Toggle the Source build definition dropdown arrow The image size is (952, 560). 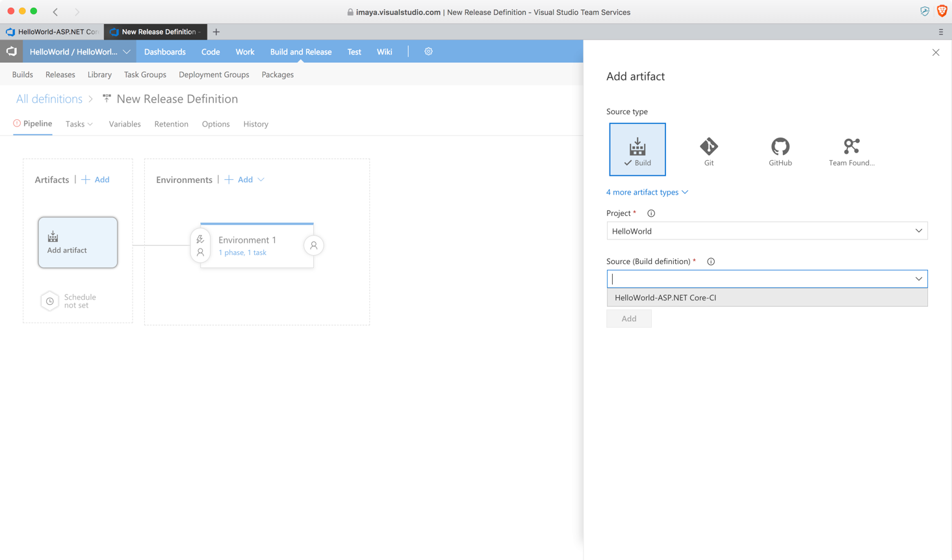click(x=918, y=279)
